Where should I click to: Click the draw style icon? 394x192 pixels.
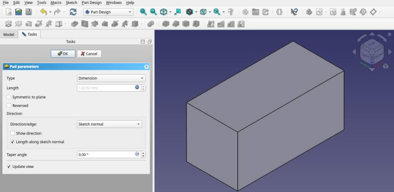pyautogui.click(x=190, y=12)
